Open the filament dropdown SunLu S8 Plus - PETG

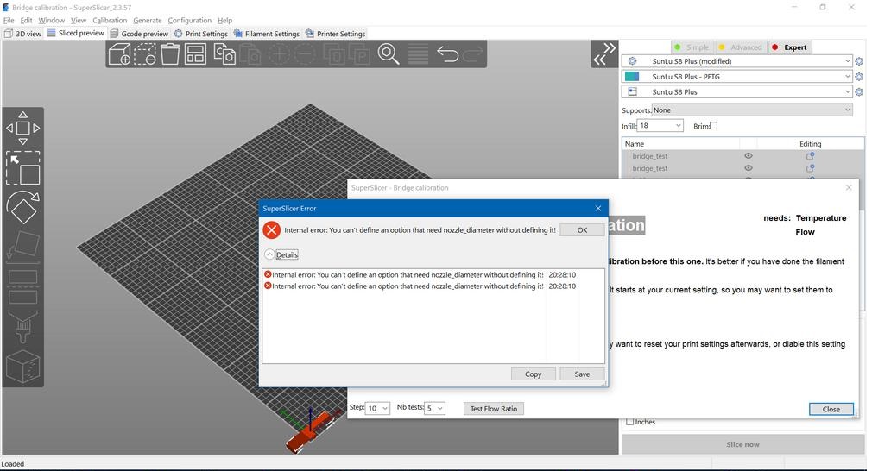pyautogui.click(x=736, y=77)
